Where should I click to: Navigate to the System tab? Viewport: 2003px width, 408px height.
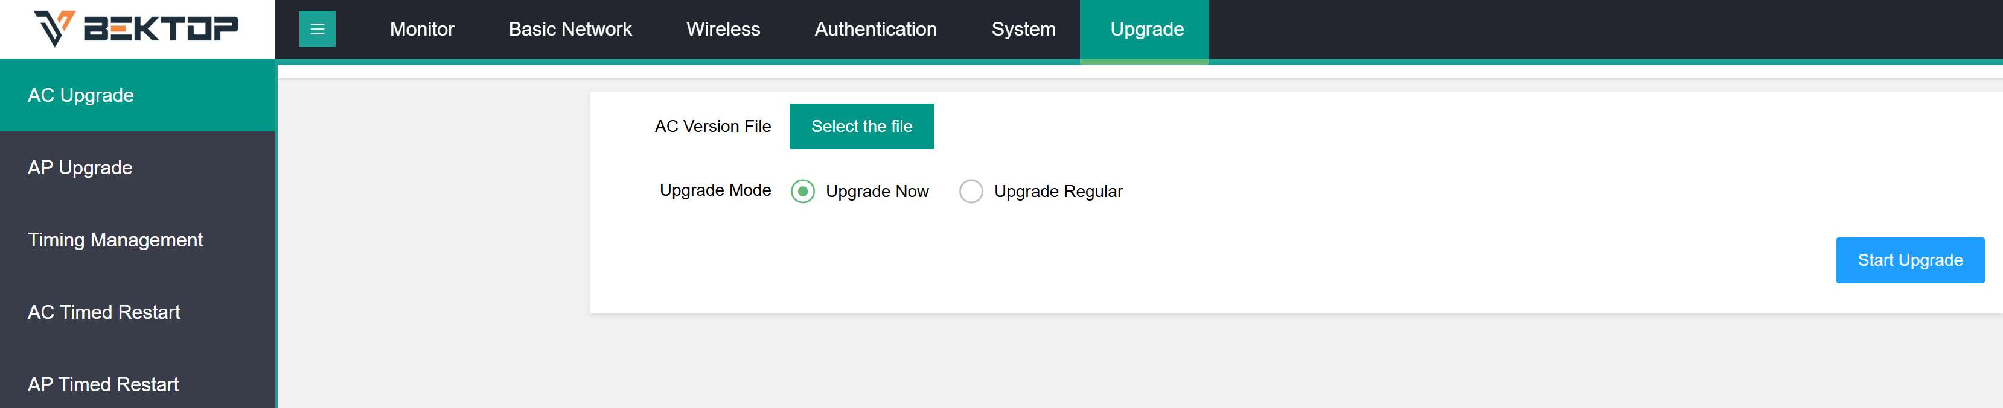1023,29
